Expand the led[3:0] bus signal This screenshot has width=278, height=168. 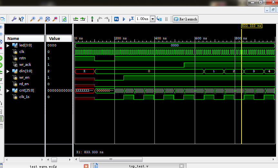(8, 45)
